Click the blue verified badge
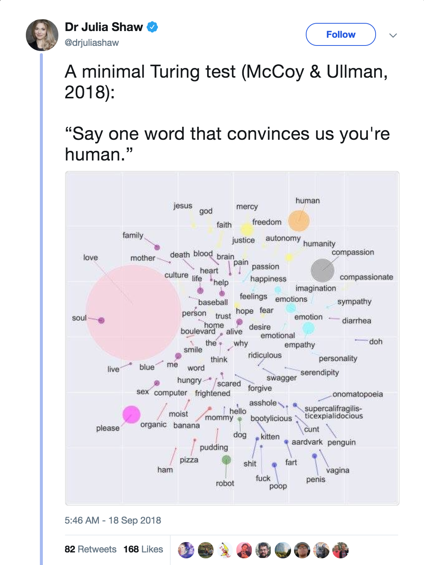 point(153,27)
